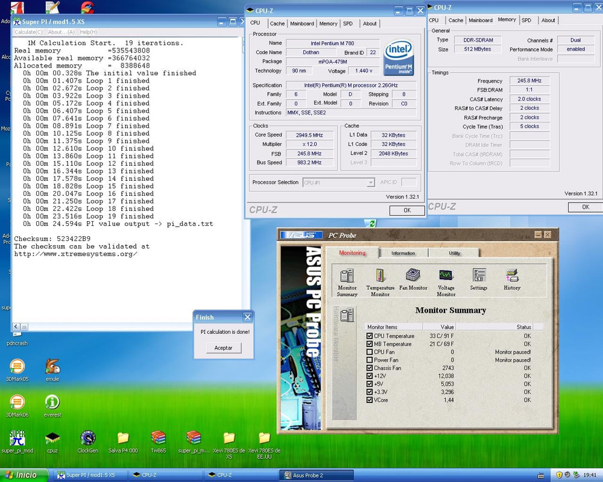
Task: Uncheck Chassis Fan monitor item
Action: (x=370, y=368)
